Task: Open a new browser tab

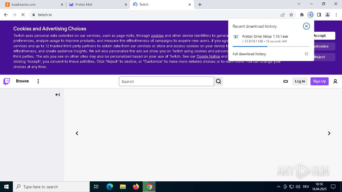Action: pyautogui.click(x=200, y=5)
